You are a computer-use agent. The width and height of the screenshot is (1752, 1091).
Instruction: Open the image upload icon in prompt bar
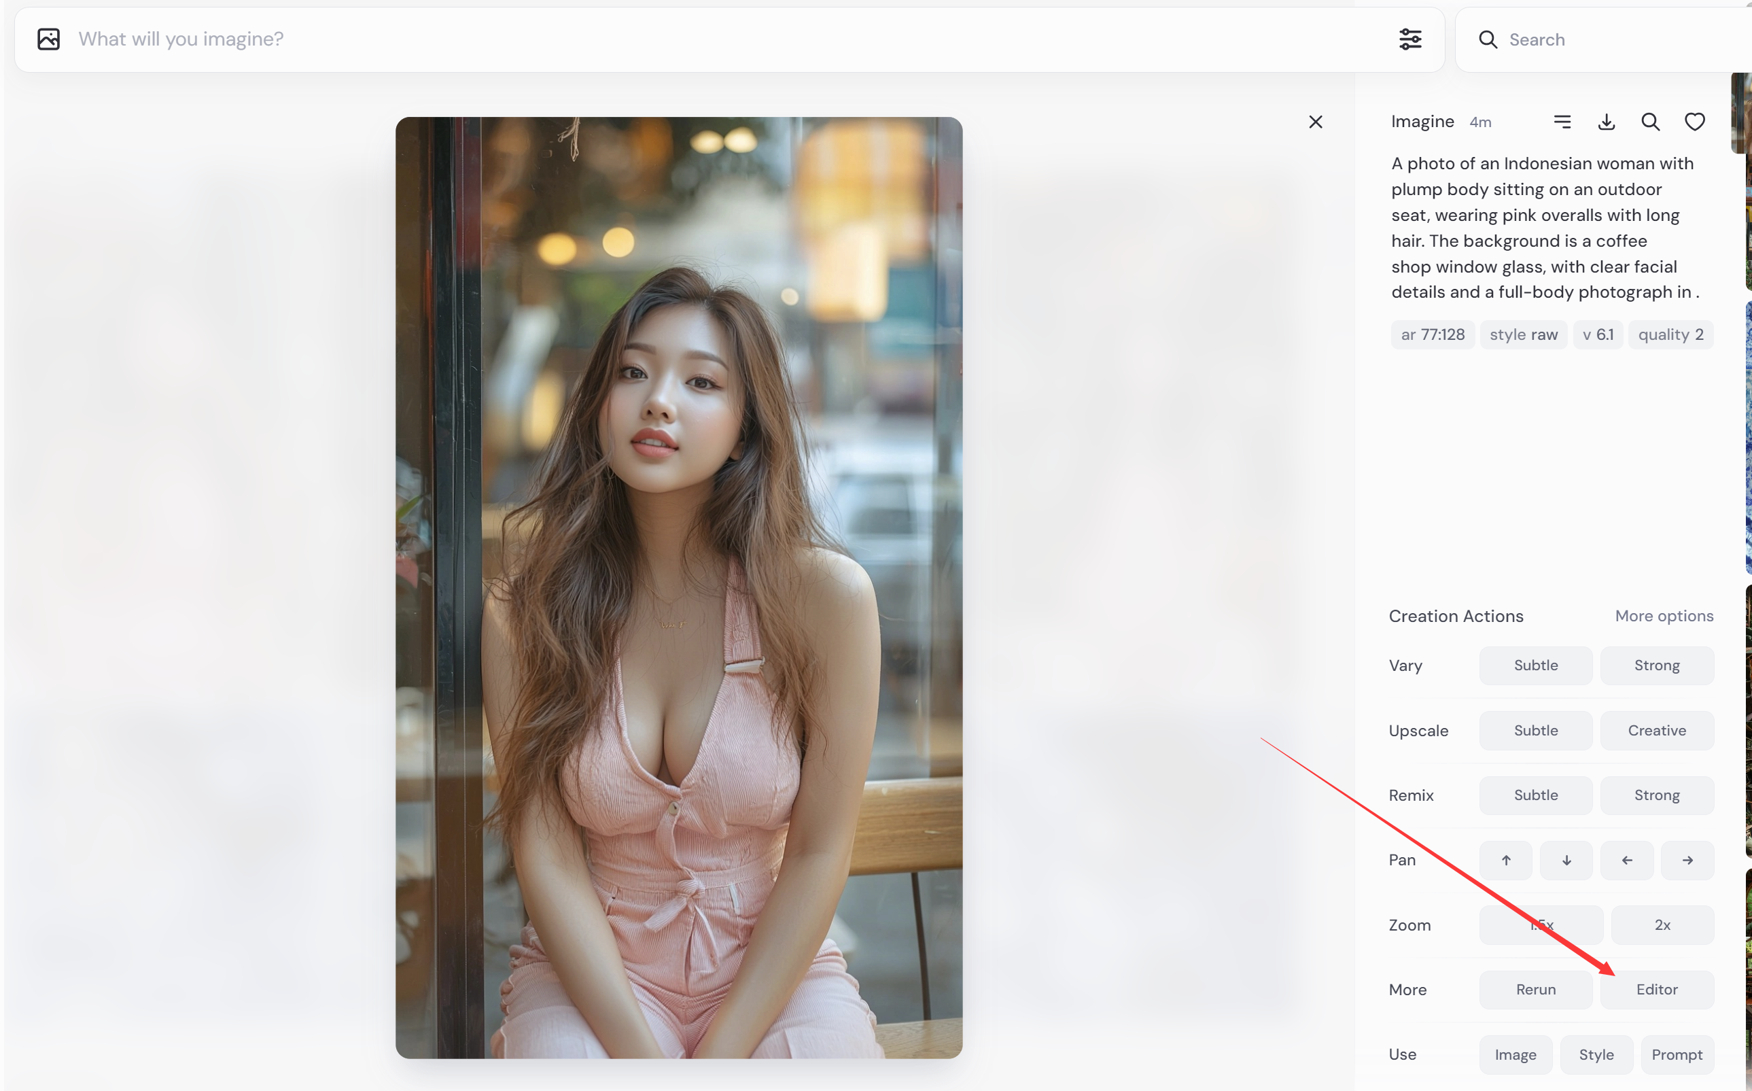[x=48, y=39]
